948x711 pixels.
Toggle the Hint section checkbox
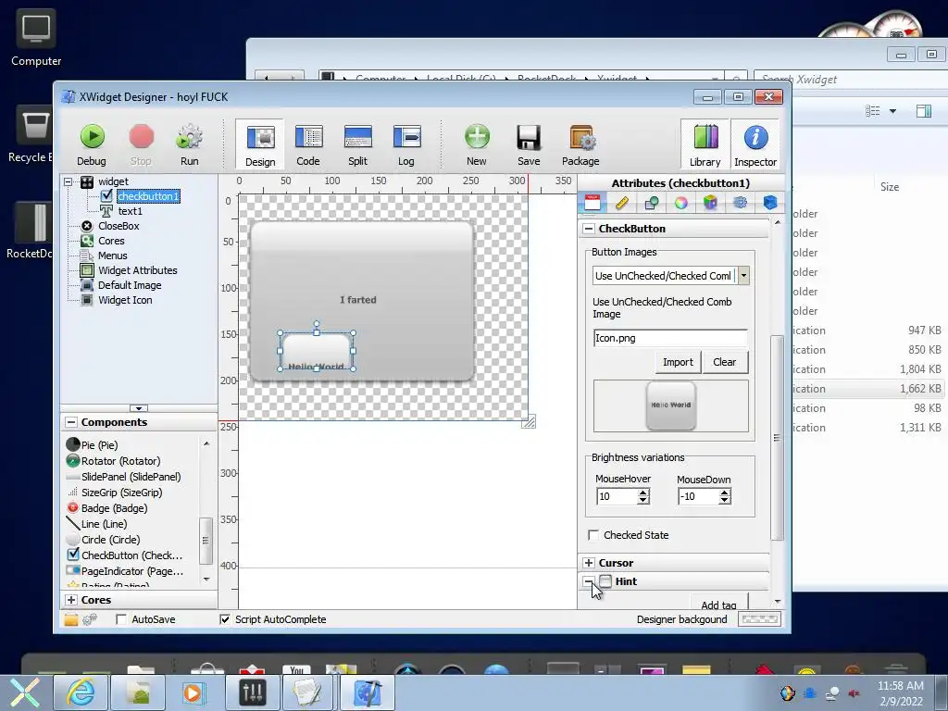[x=605, y=581]
